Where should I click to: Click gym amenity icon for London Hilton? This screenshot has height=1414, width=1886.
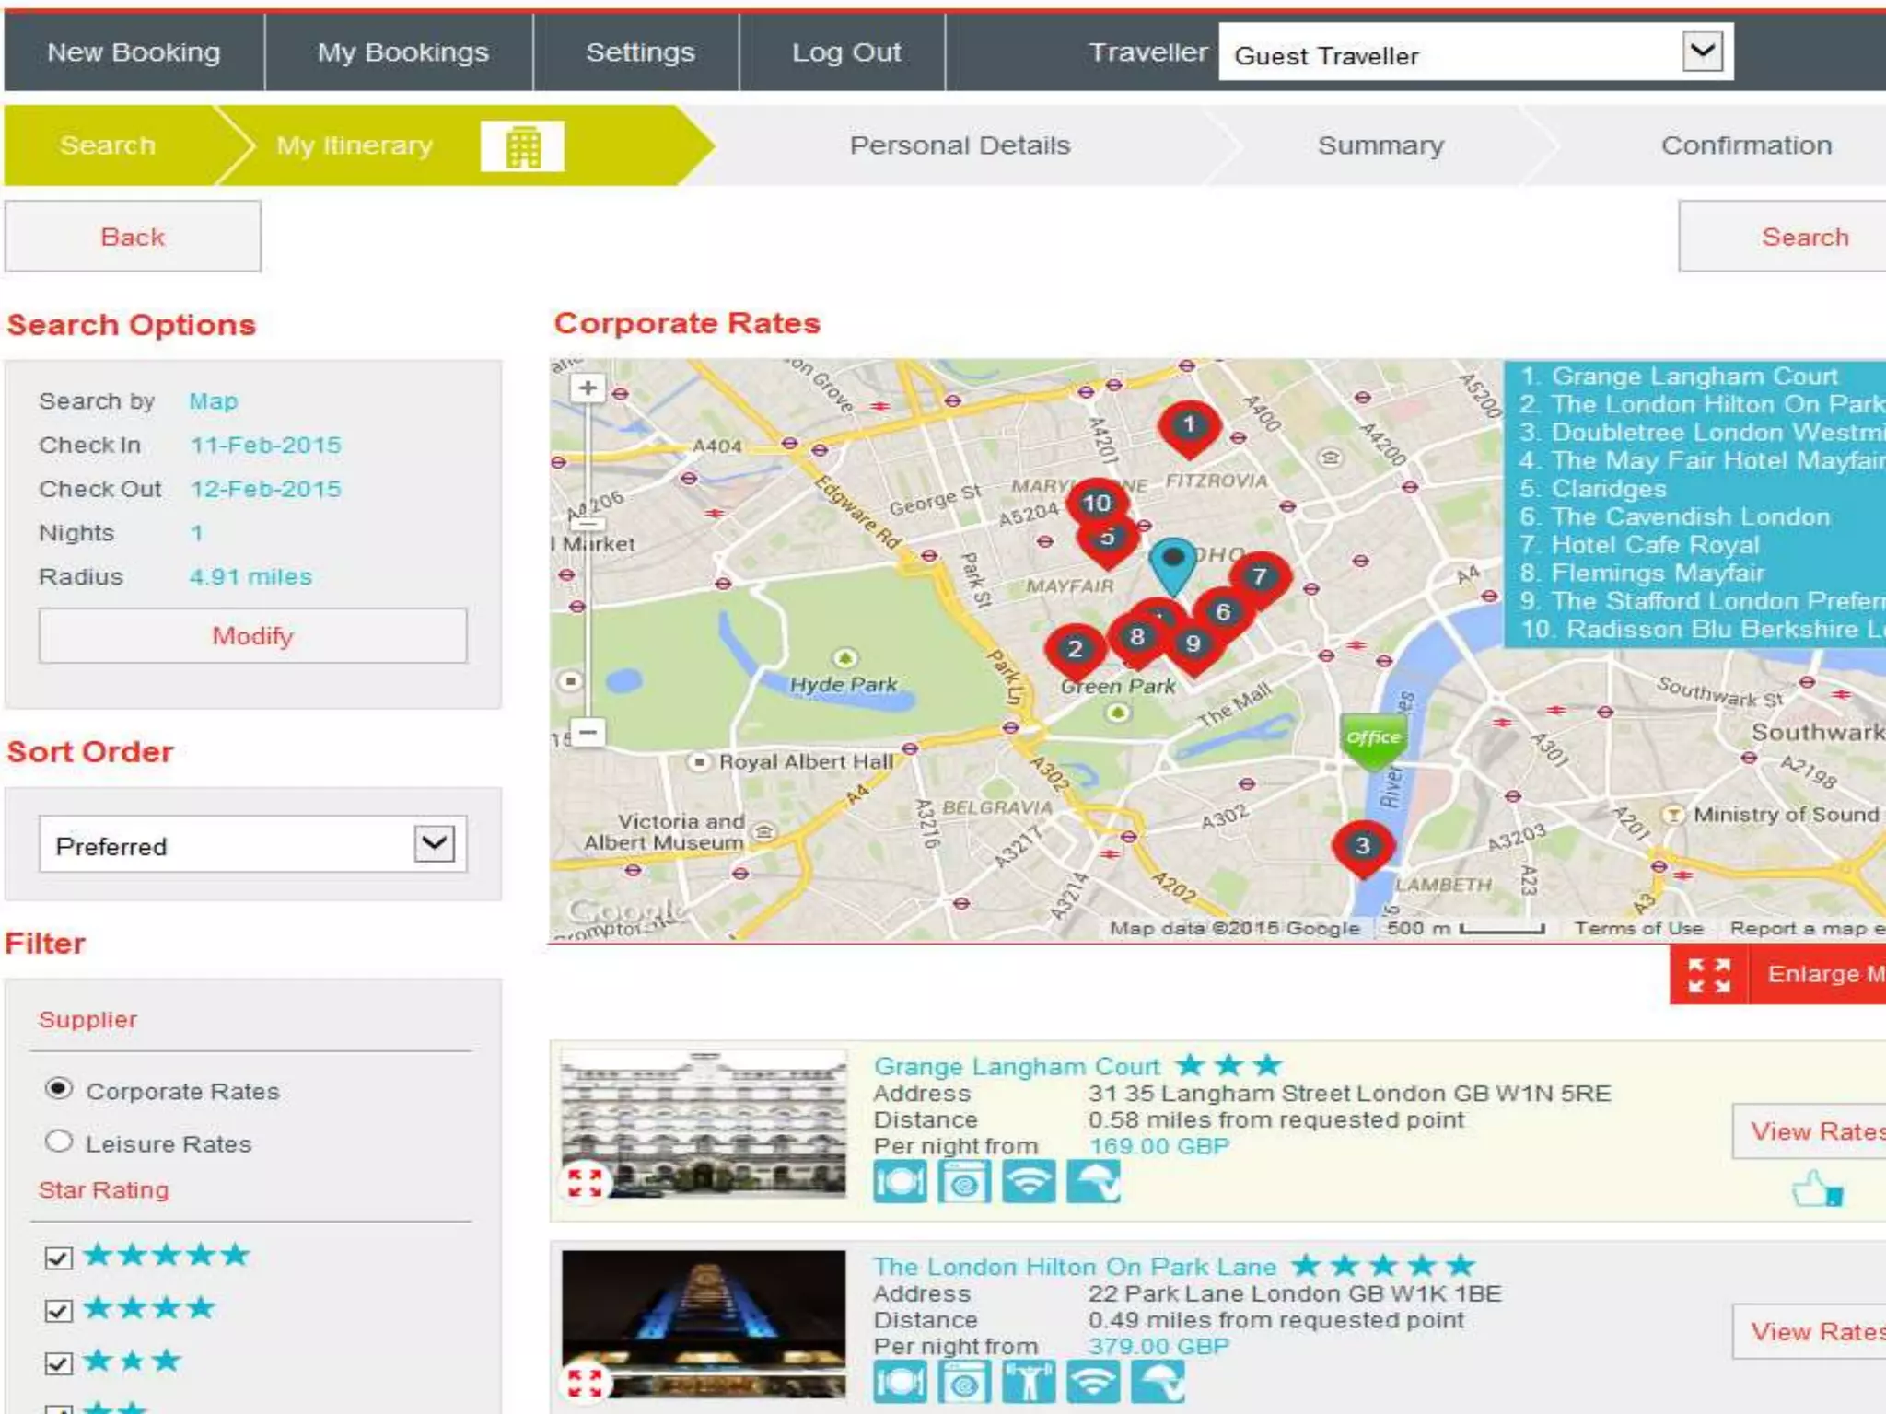tap(1029, 1381)
